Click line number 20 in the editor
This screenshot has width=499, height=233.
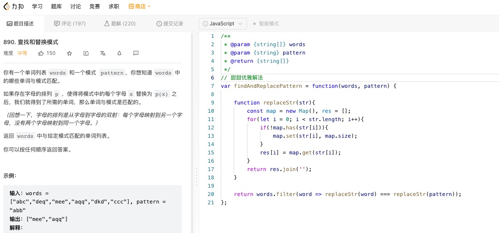(211, 194)
